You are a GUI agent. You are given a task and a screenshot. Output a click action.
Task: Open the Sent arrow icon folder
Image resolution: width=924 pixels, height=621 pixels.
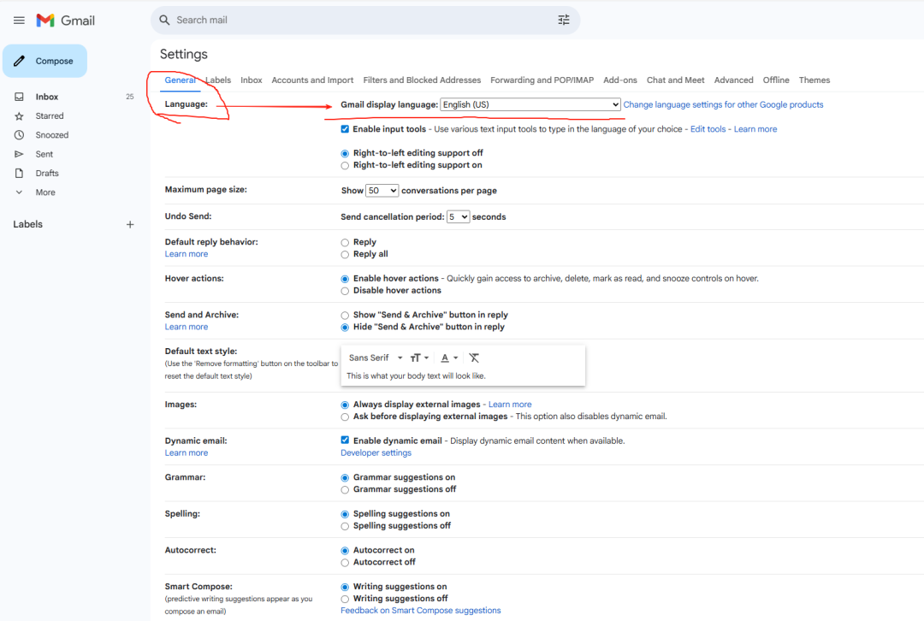(19, 154)
